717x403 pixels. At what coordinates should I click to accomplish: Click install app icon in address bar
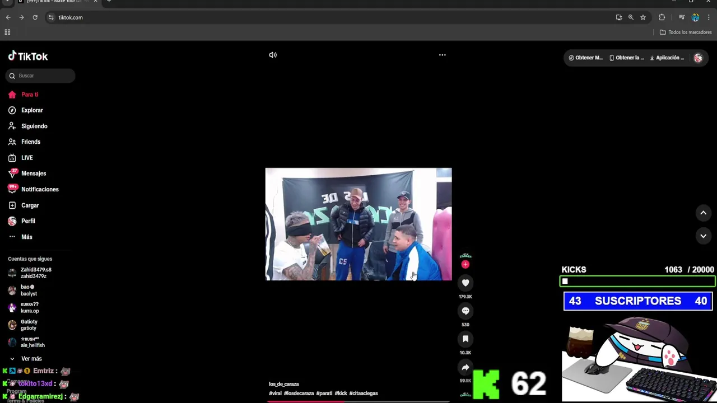point(619,17)
